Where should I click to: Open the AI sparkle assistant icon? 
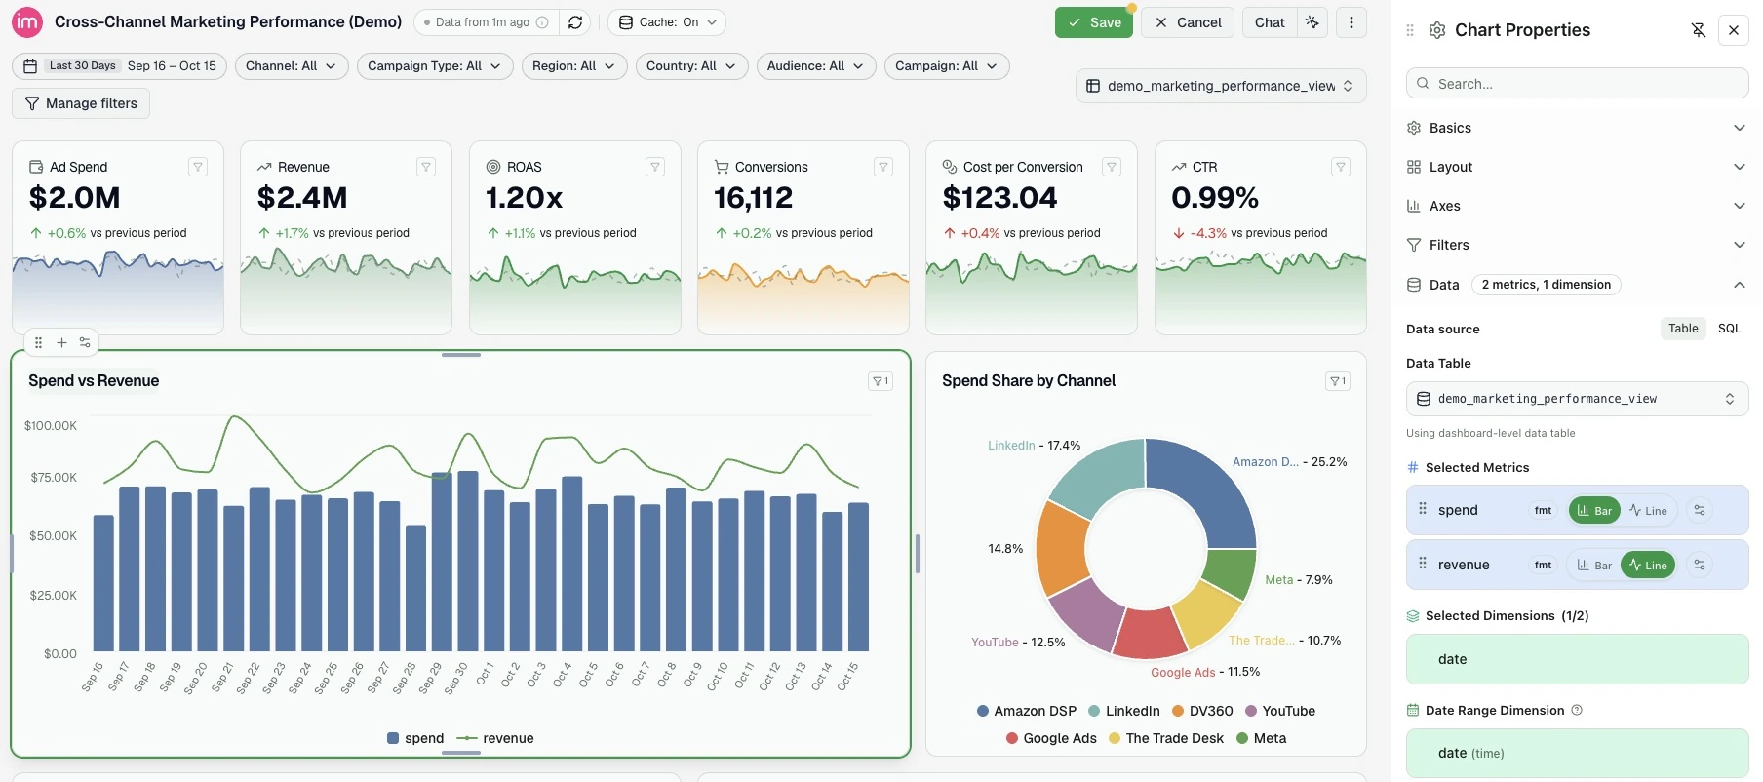click(1312, 22)
